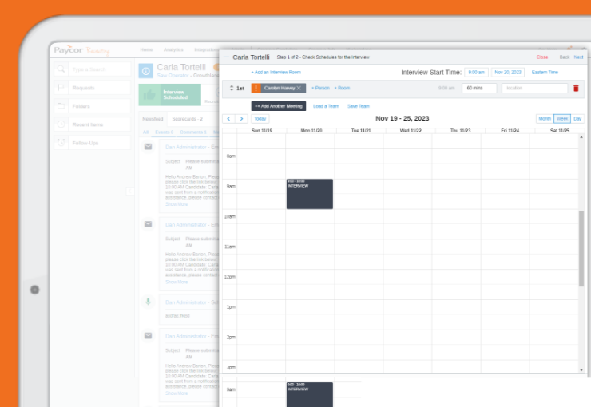Select the Scorecards - 2 tab
This screenshot has width=591, height=407.
pyautogui.click(x=188, y=119)
